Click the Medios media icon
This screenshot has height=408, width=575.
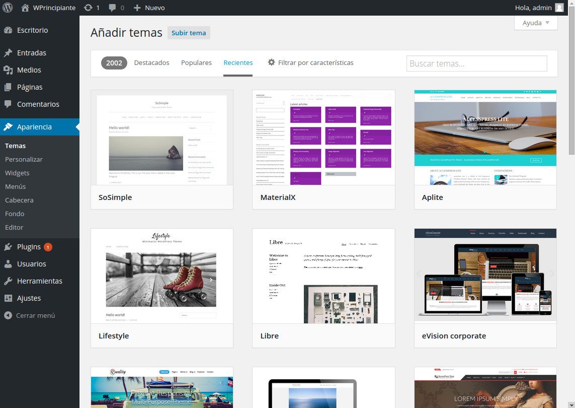tap(8, 70)
